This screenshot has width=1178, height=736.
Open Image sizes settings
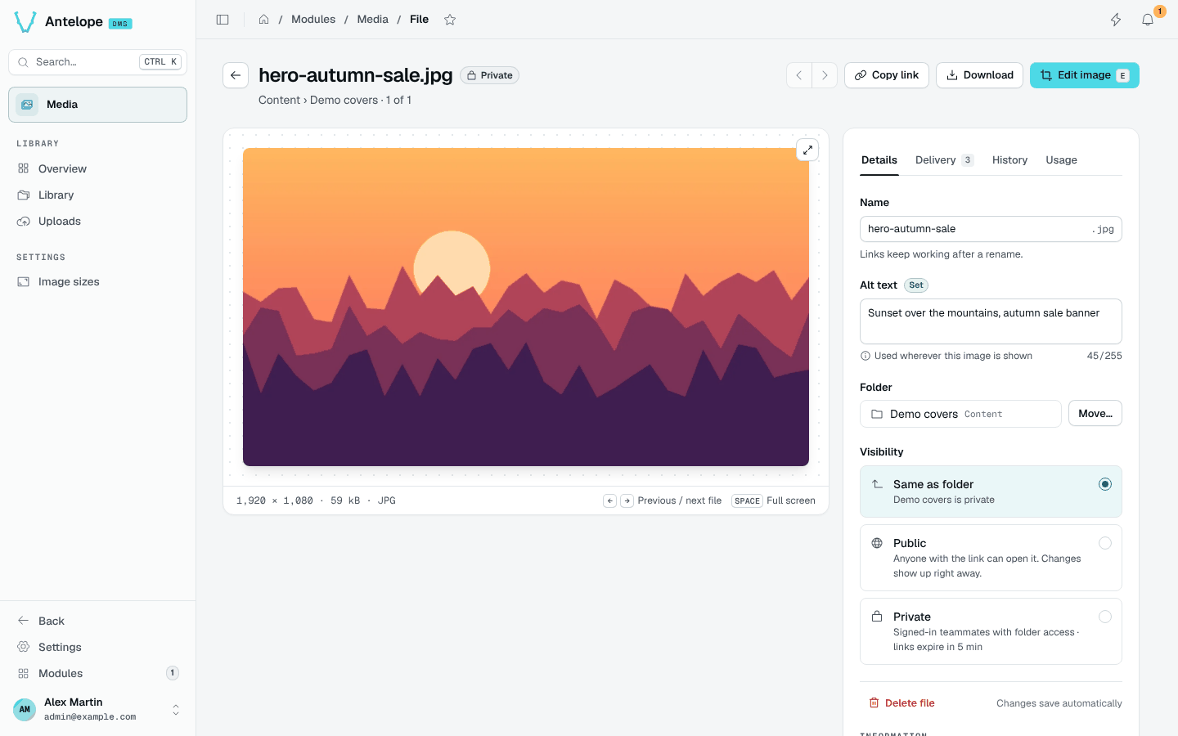(x=97, y=281)
